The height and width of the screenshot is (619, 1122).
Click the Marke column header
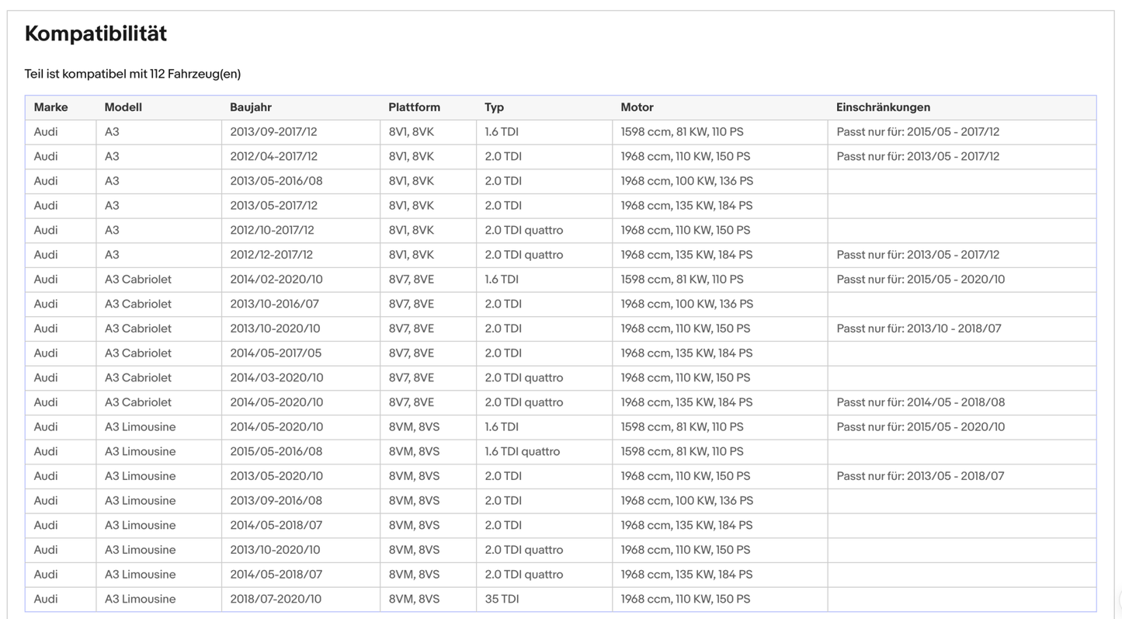point(50,107)
